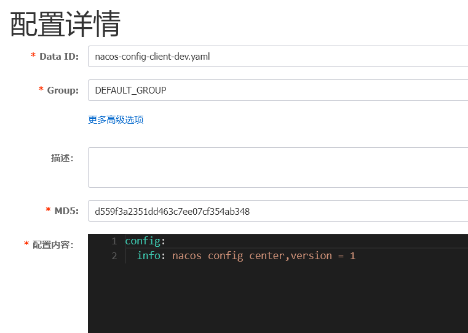
Task: Click the Group field with DEFAULT_GROUP
Action: [x=278, y=90]
